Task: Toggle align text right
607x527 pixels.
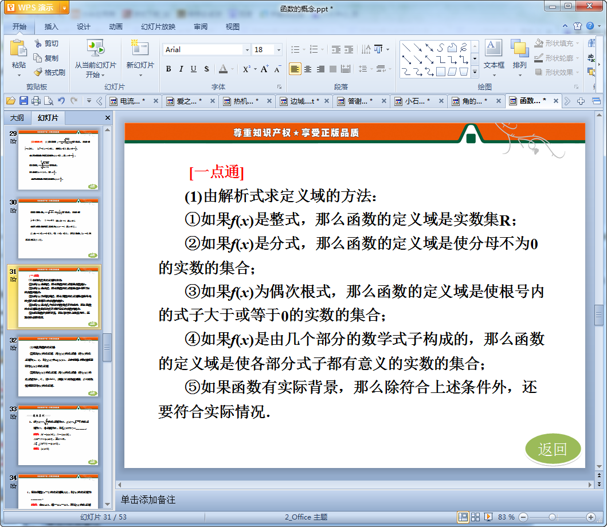Action: tap(320, 69)
